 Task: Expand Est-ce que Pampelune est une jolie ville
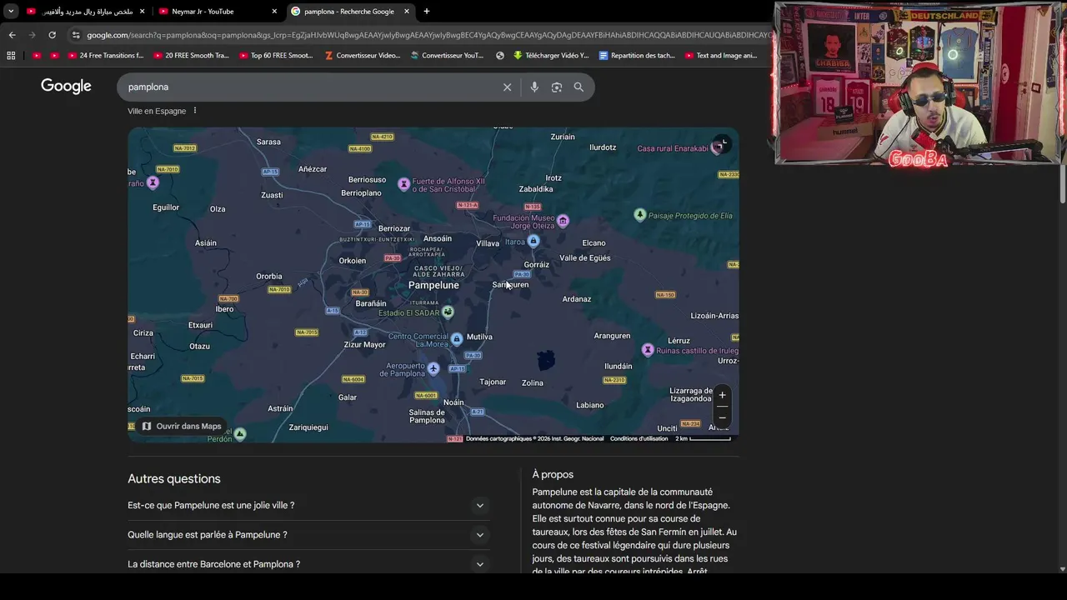pyautogui.click(x=308, y=505)
